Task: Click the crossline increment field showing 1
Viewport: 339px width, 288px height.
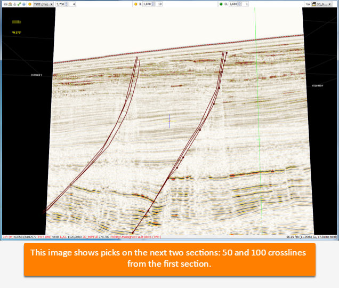Action: (x=245, y=4)
